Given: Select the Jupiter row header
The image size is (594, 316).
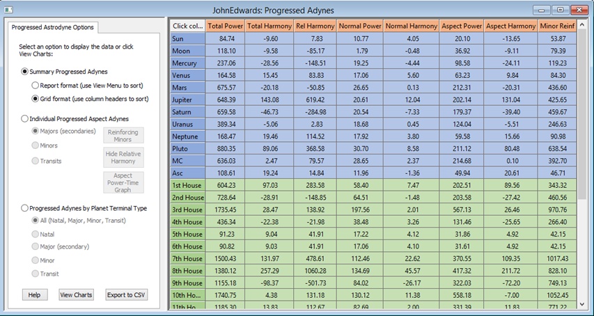Looking at the screenshot, I should 188,99.
